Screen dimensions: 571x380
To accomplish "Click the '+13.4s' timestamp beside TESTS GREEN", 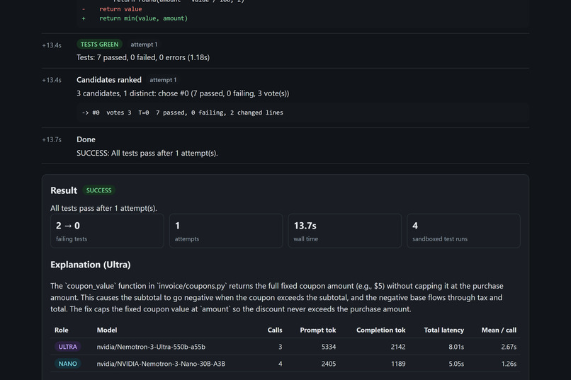I will tap(52, 45).
